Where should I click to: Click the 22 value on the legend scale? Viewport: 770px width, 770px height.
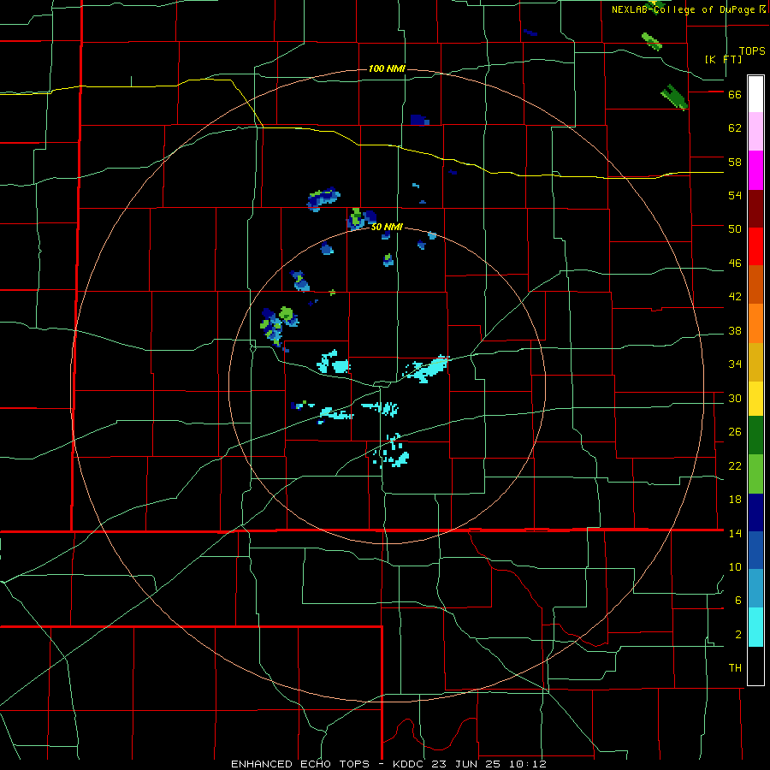tap(735, 465)
